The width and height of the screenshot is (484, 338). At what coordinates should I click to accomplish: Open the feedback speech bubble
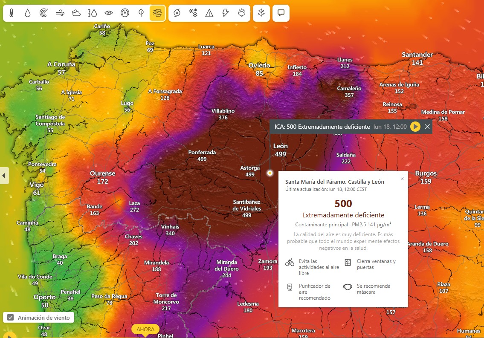(281, 13)
